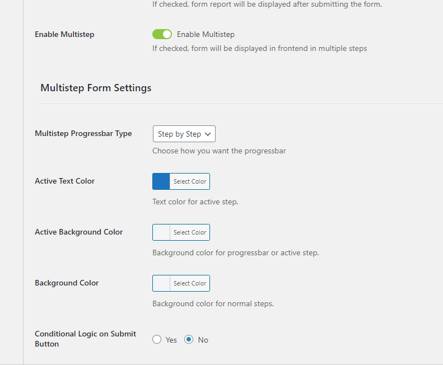Click the form report description text
The height and width of the screenshot is (365, 443).
point(267,4)
